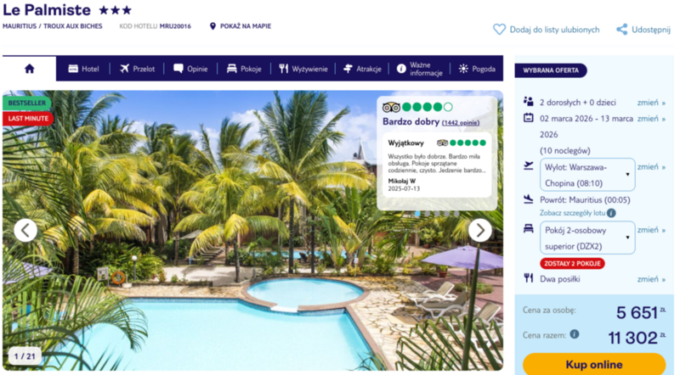Show next photo with right arrow
680x375 pixels.
click(480, 231)
